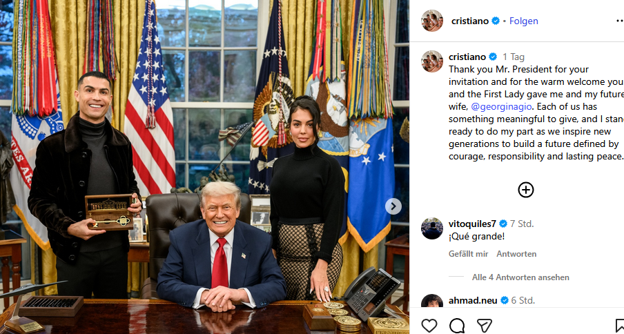Reply to vitoquiles7 with Antworten
The image size is (624, 334).
coord(516,254)
